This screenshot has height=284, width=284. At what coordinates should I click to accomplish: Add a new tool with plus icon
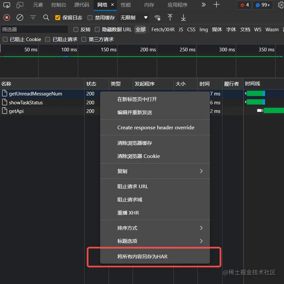[217, 5]
